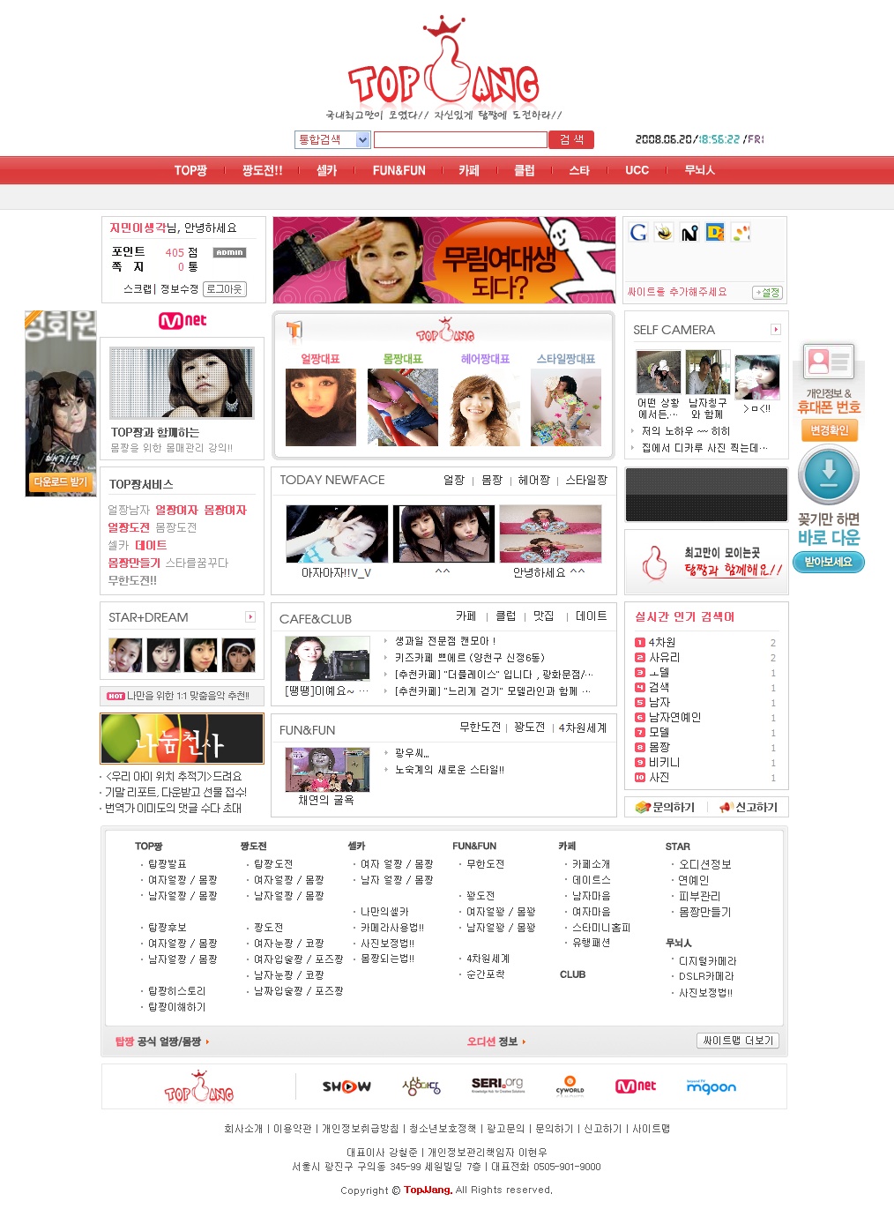Click the Mnet logo in footer partners
The height and width of the screenshot is (1209, 894).
(636, 1086)
